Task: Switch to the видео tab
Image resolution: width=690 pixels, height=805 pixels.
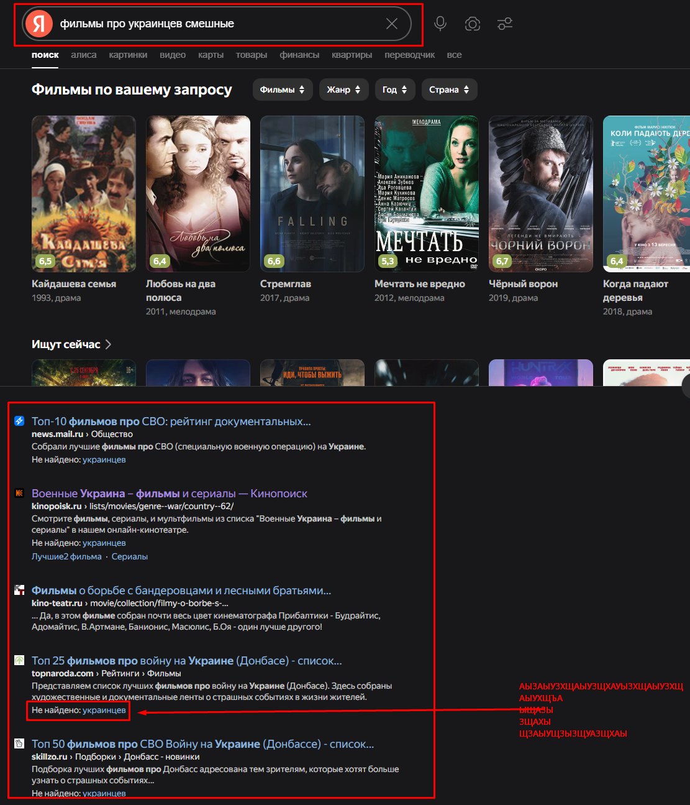Action: tap(173, 55)
